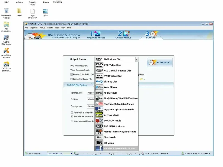Open avast! Free Antivirus desktop icon
Viewport: 223px width, 167px height.
6,51
